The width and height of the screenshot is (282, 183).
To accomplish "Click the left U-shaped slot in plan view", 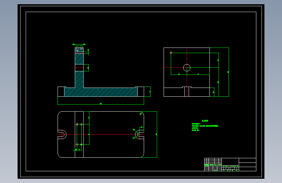I will [62, 134].
